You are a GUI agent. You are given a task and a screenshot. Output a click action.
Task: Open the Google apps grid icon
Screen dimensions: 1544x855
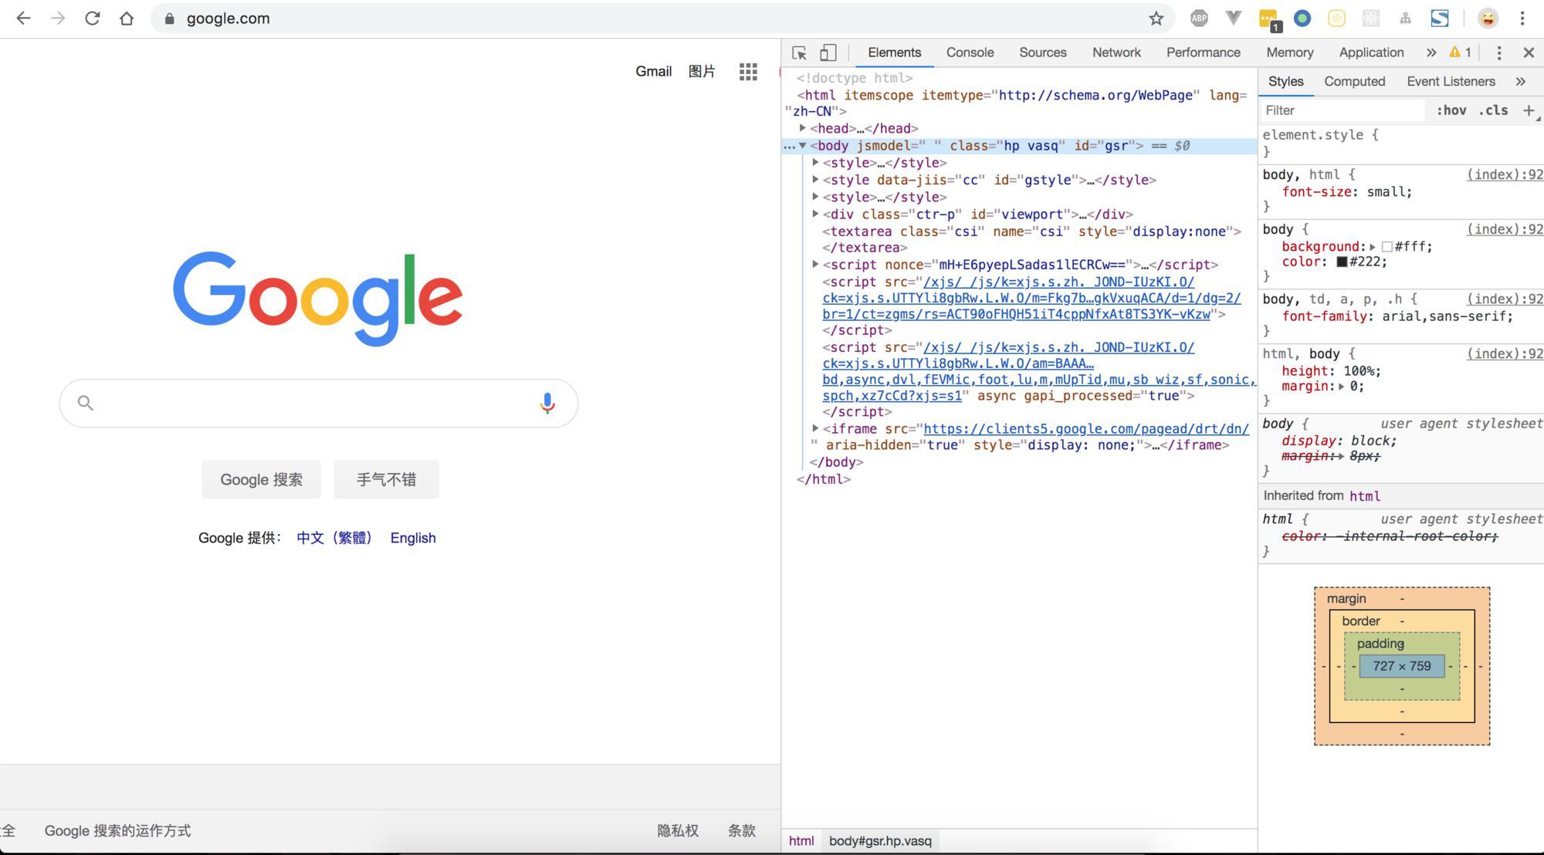[747, 71]
